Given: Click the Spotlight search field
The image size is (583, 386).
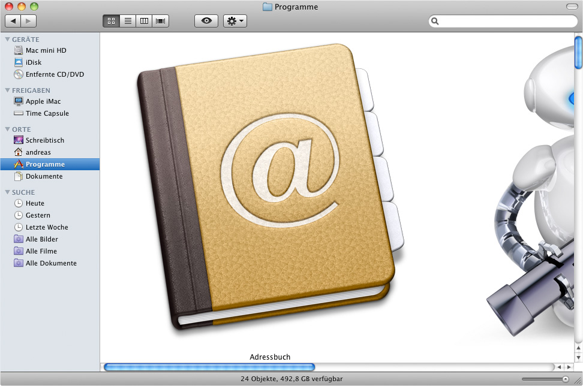Looking at the screenshot, I should coord(503,21).
